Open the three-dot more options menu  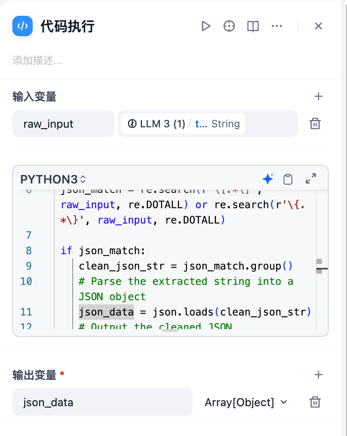277,26
